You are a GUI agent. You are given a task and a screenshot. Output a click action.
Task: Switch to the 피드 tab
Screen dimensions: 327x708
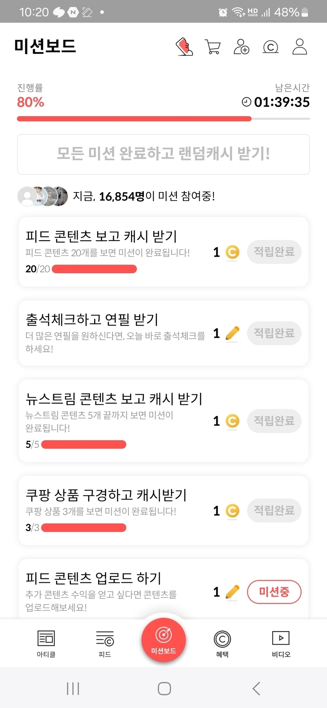click(x=105, y=643)
